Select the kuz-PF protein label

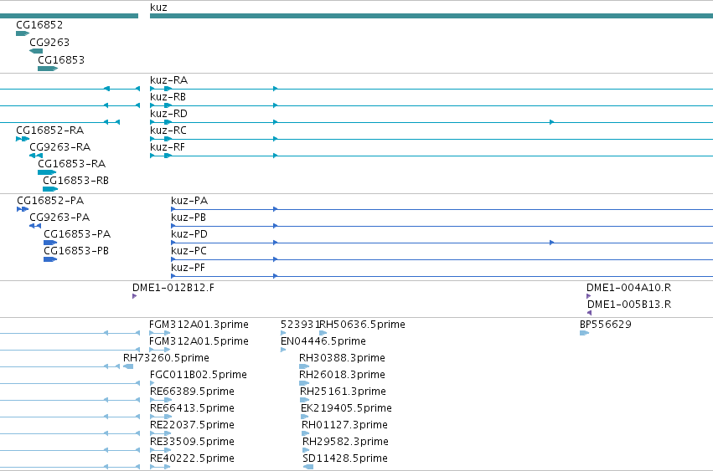click(x=189, y=268)
